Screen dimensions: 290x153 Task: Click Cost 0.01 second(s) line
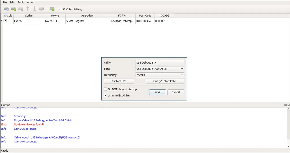25,142
